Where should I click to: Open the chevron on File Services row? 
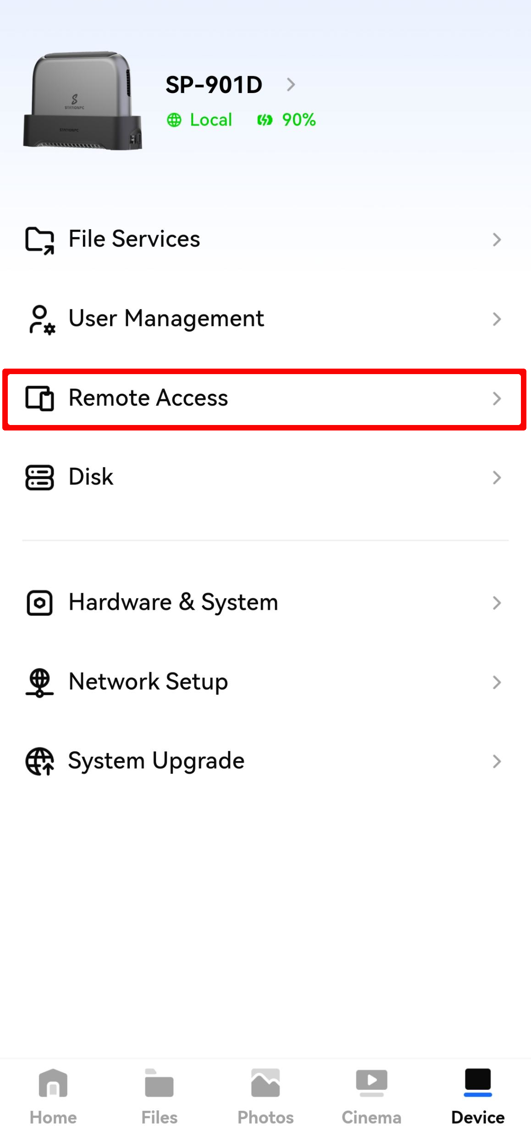coord(497,239)
